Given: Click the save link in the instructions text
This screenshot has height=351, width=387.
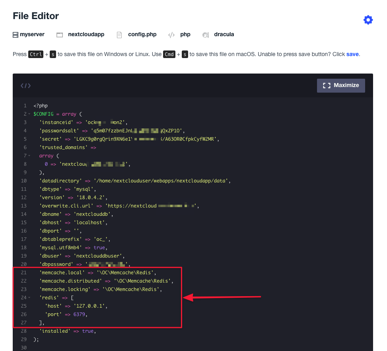Looking at the screenshot, I should click(352, 54).
